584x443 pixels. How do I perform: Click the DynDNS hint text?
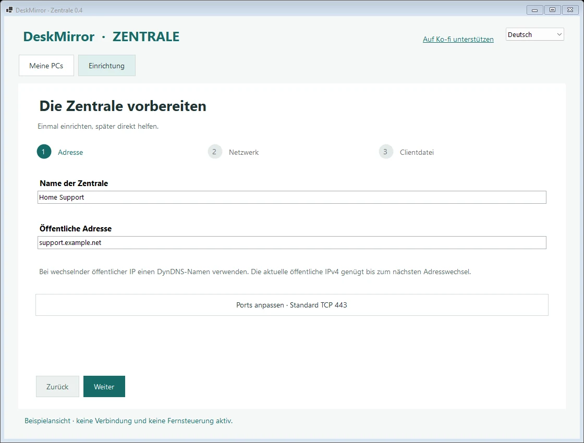(x=255, y=272)
